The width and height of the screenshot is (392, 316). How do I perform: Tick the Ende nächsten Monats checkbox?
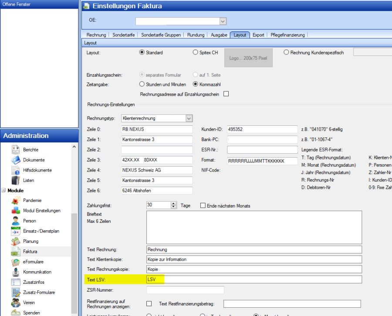point(203,205)
